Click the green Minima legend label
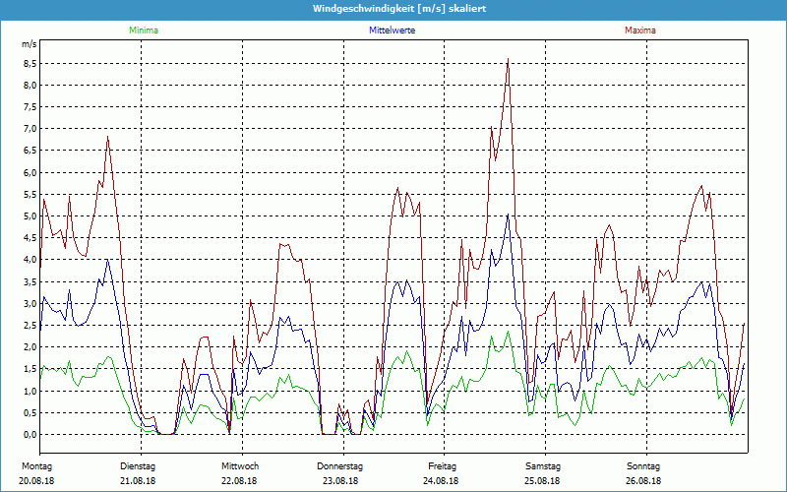This screenshot has height=492, width=787. [x=144, y=31]
